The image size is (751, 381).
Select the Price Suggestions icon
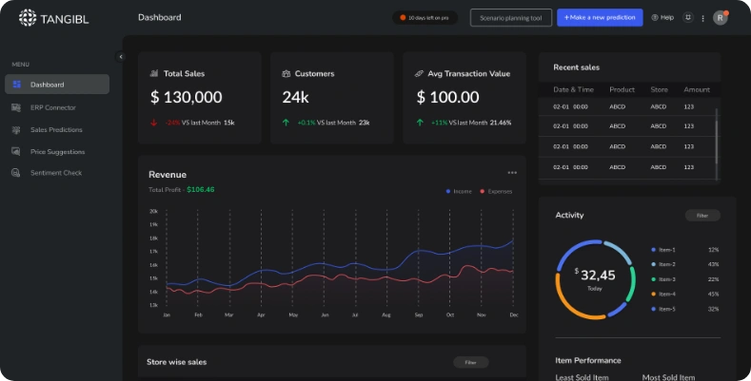16,151
